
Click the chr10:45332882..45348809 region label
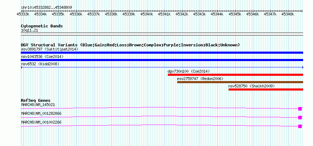(46, 7)
